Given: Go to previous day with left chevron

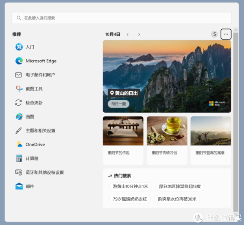Looking at the screenshot, I should point(128,35).
